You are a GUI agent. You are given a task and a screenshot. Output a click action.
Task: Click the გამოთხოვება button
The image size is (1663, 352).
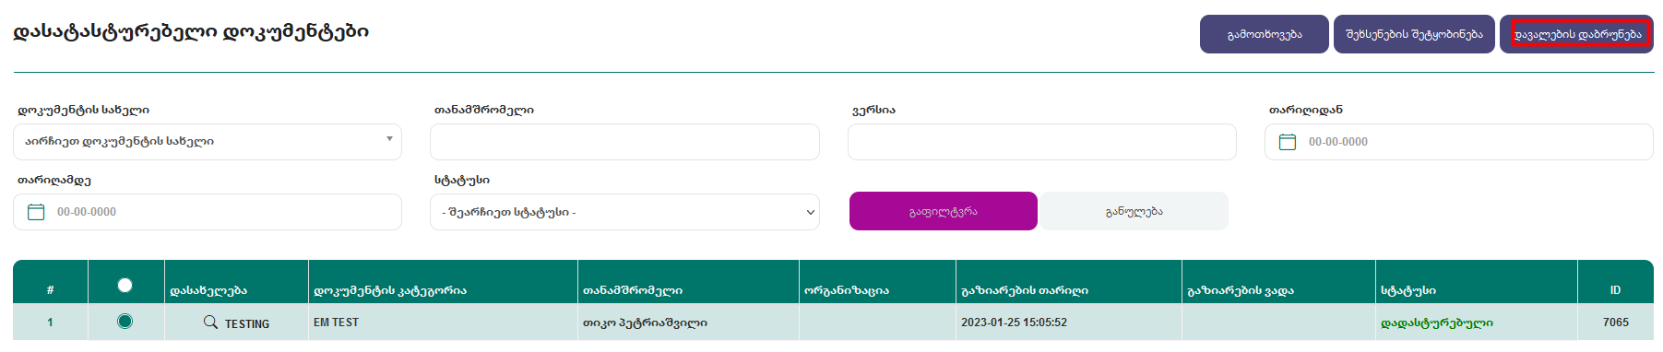click(x=1264, y=34)
